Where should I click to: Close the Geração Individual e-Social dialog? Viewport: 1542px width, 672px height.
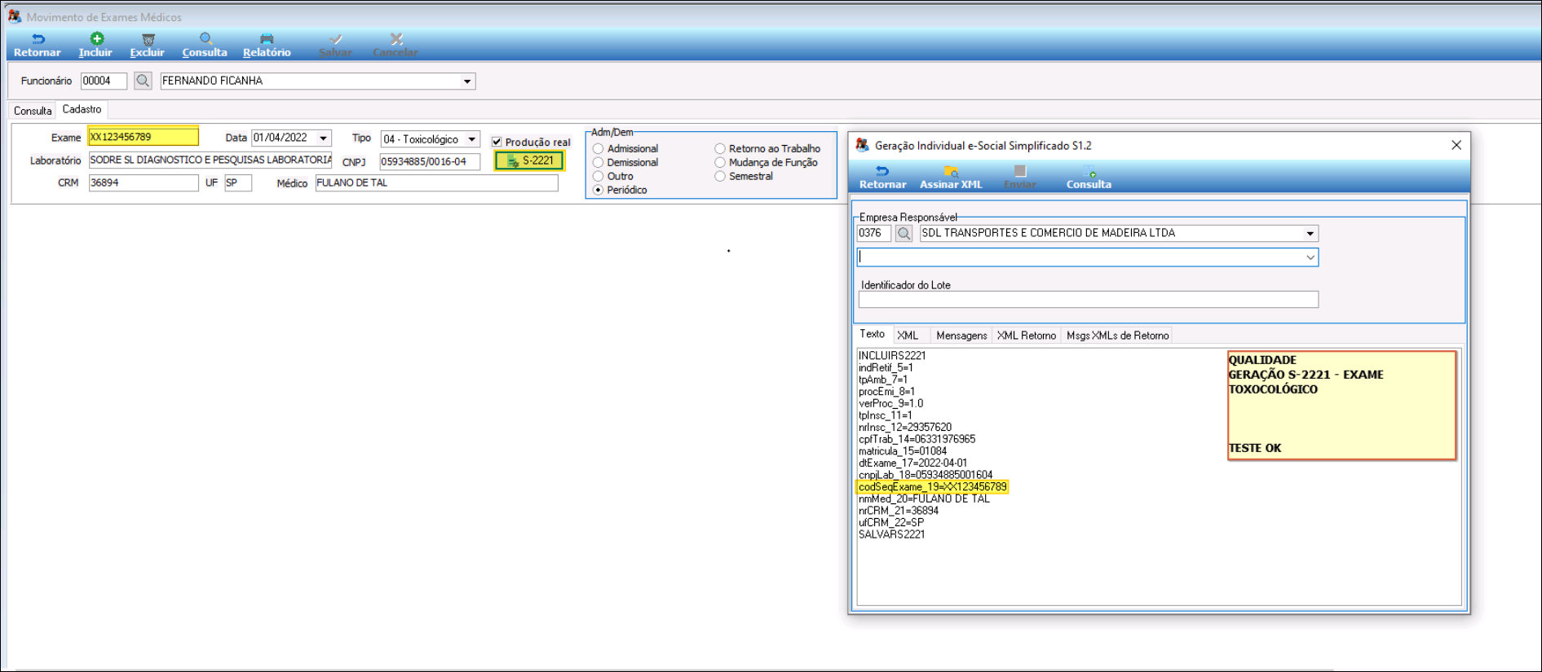click(x=1456, y=145)
